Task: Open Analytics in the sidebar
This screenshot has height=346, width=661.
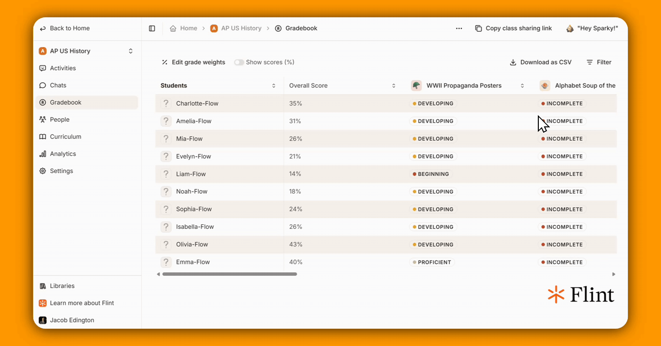Action: (x=87, y=154)
